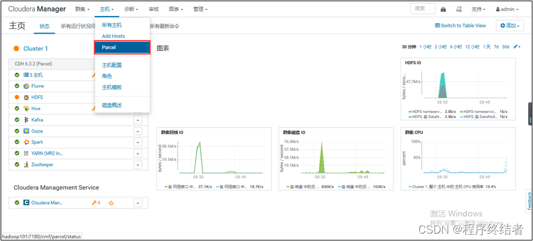
Task: Click the Hive bee icon
Action: click(x=26, y=109)
